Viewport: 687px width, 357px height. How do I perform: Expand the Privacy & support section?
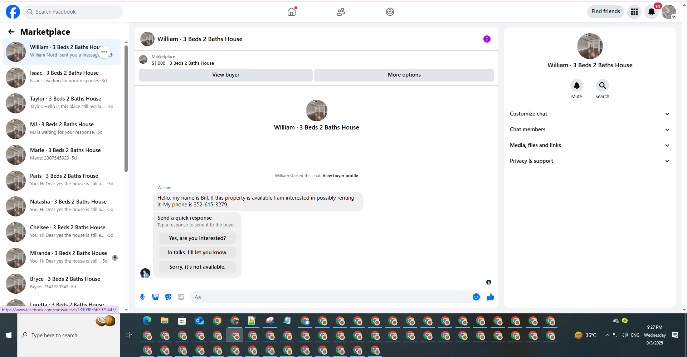point(590,161)
